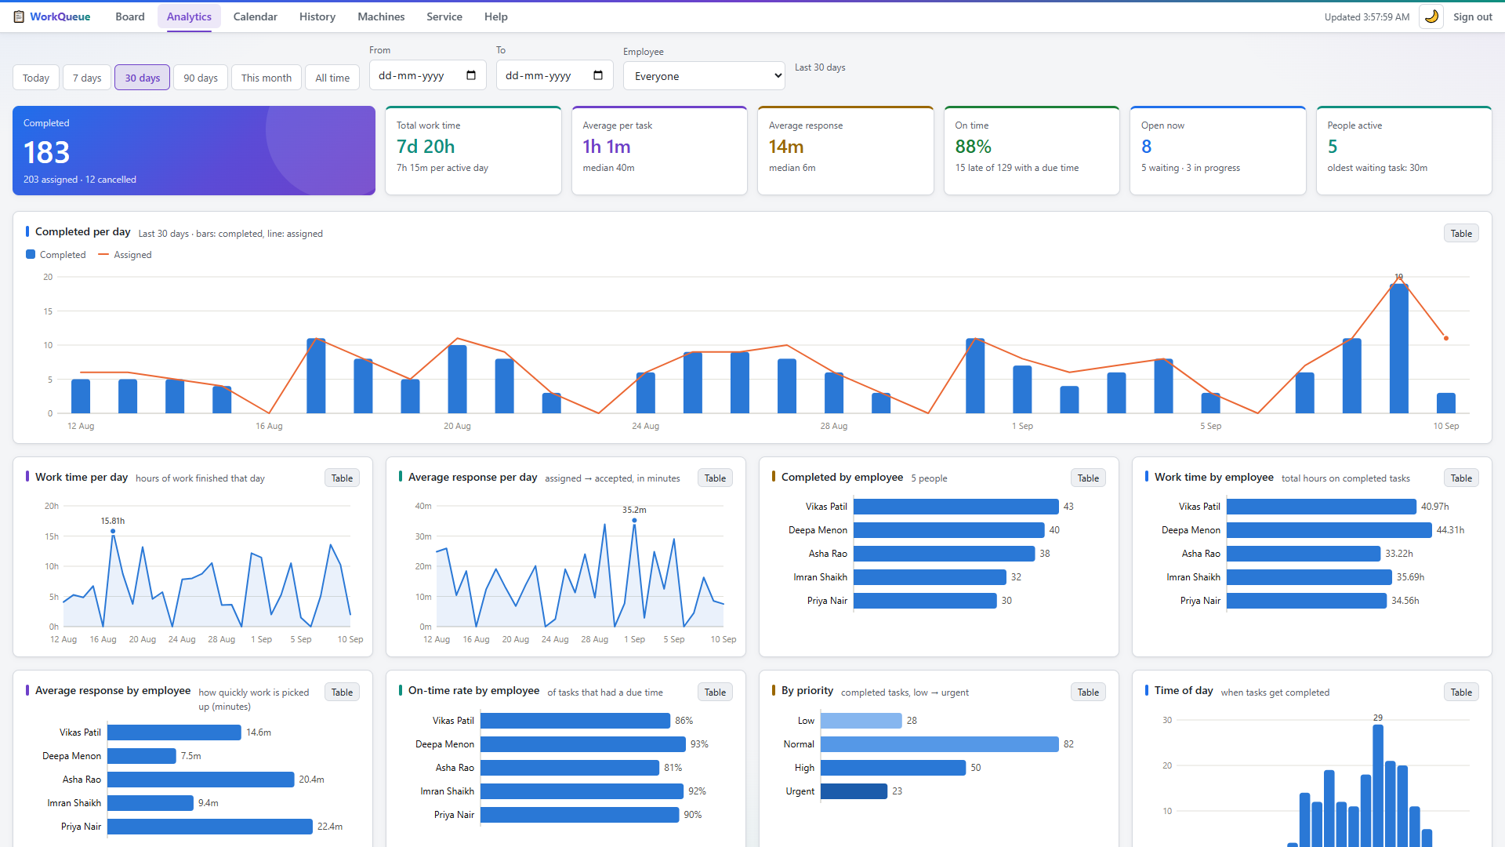
Task: Select the 30 days range filter
Action: click(x=143, y=78)
